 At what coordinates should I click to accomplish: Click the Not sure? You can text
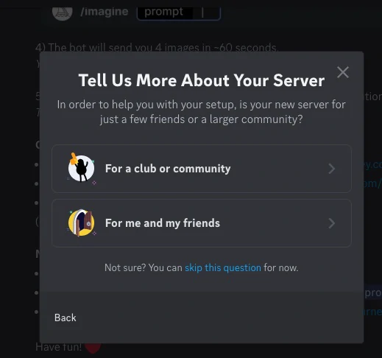click(x=144, y=267)
